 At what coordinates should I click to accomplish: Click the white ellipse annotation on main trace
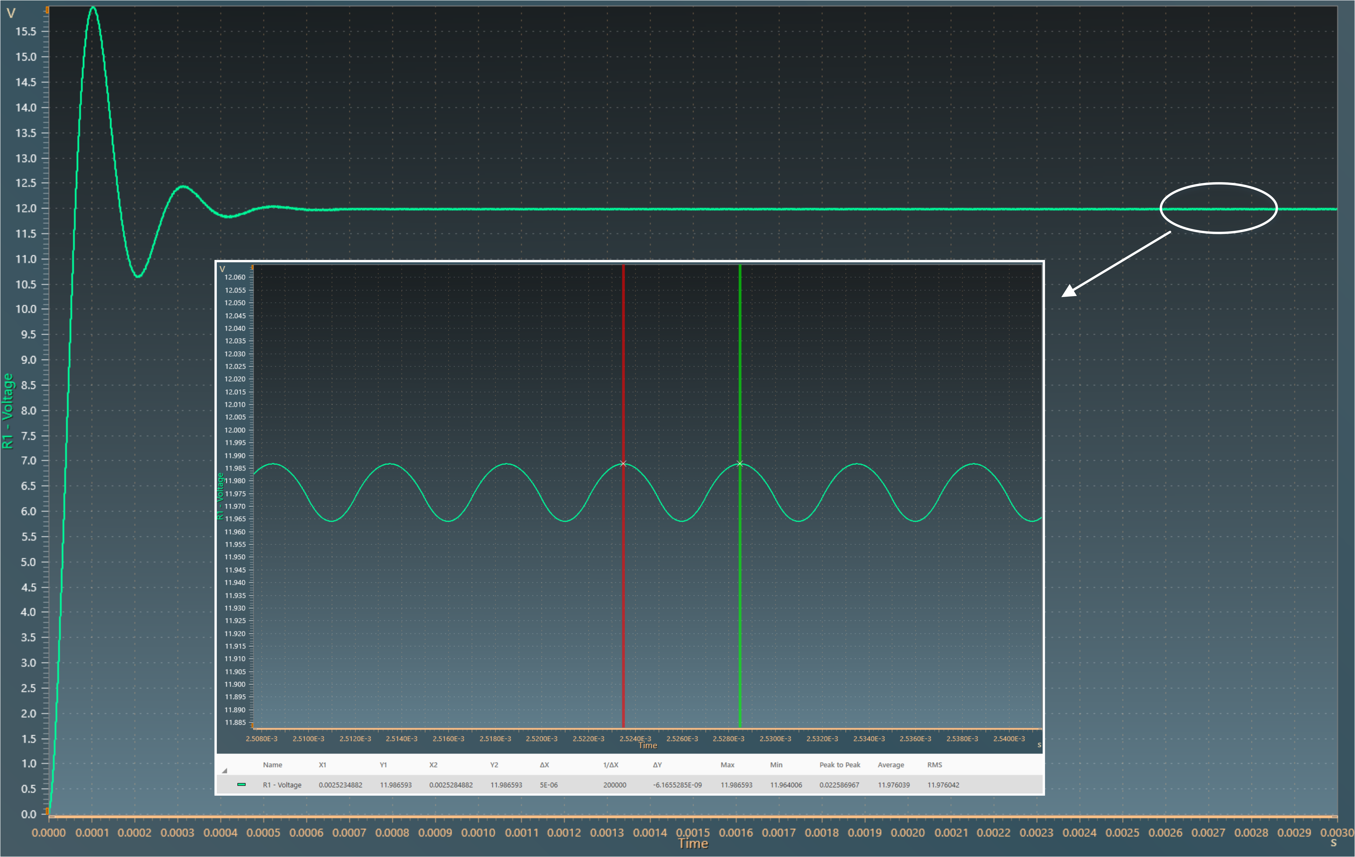[1219, 184]
